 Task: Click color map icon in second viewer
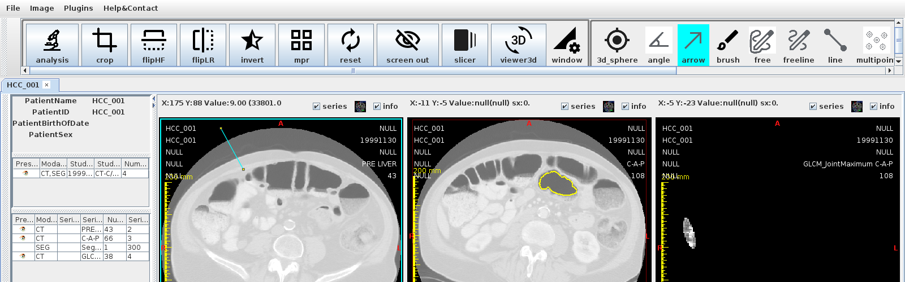pos(609,107)
